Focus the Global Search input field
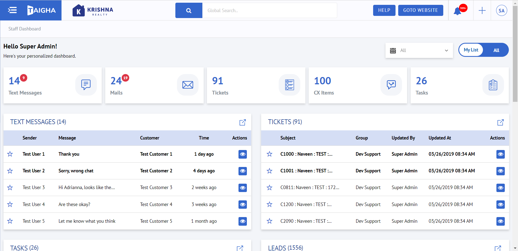The image size is (518, 251). coord(270,11)
